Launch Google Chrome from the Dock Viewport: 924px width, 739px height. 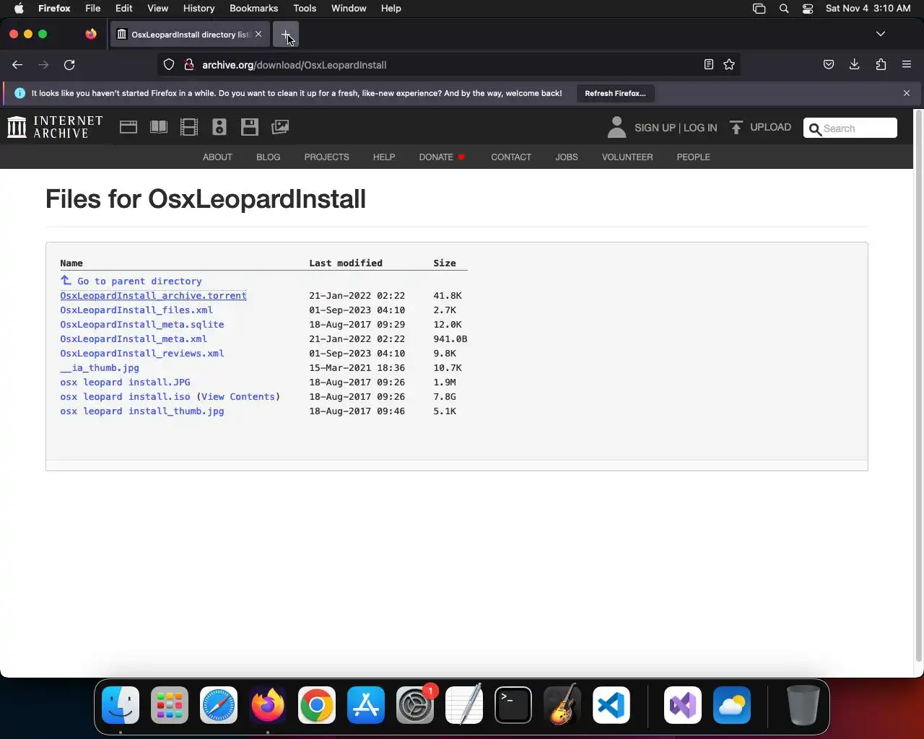point(317,705)
